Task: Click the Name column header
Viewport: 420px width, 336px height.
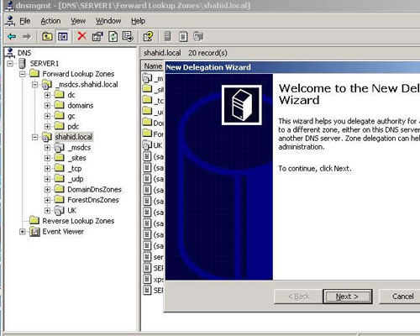Action: tap(153, 66)
